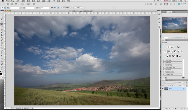
Task: Select the Hand tool
Action: click(x=2, y=67)
